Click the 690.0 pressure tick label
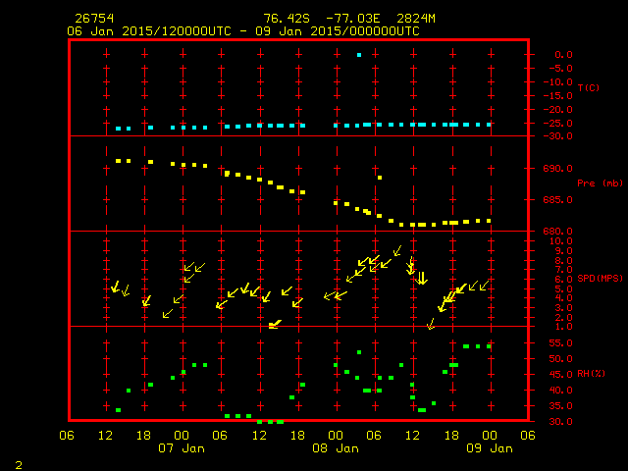 pos(558,168)
